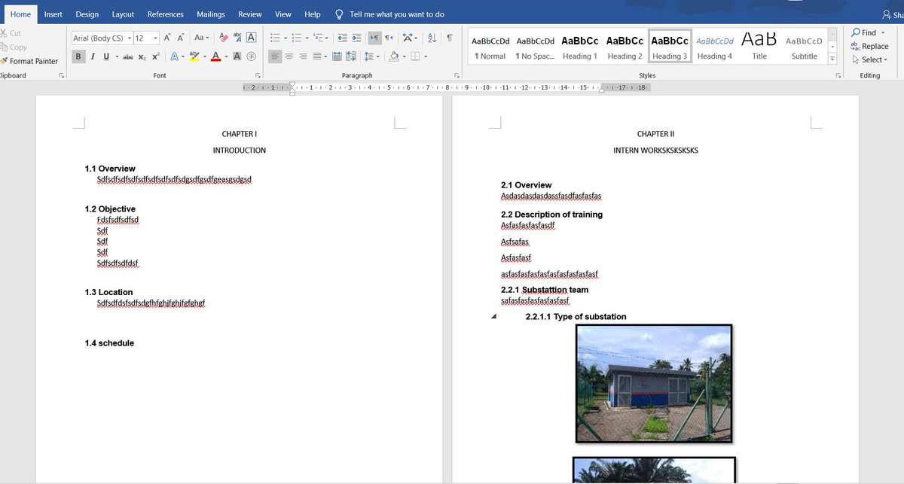Click the Copy command
This screenshot has height=484, width=904.
pyautogui.click(x=13, y=47)
